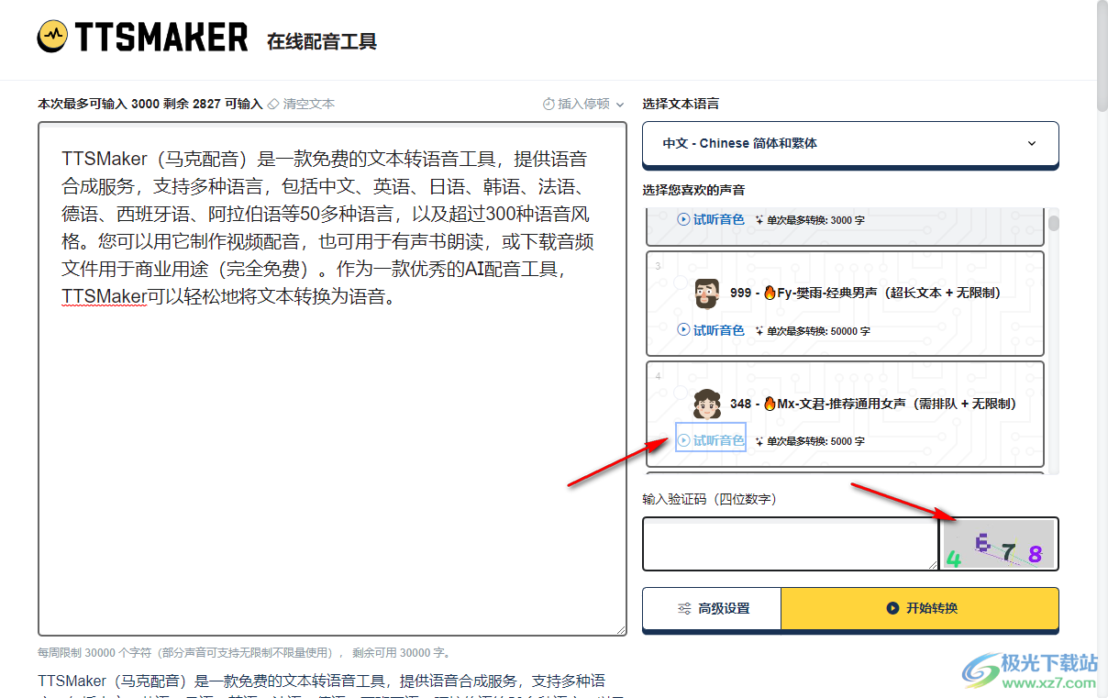1108x698 pixels.
Task: Refresh the captcha image
Action: point(1000,544)
